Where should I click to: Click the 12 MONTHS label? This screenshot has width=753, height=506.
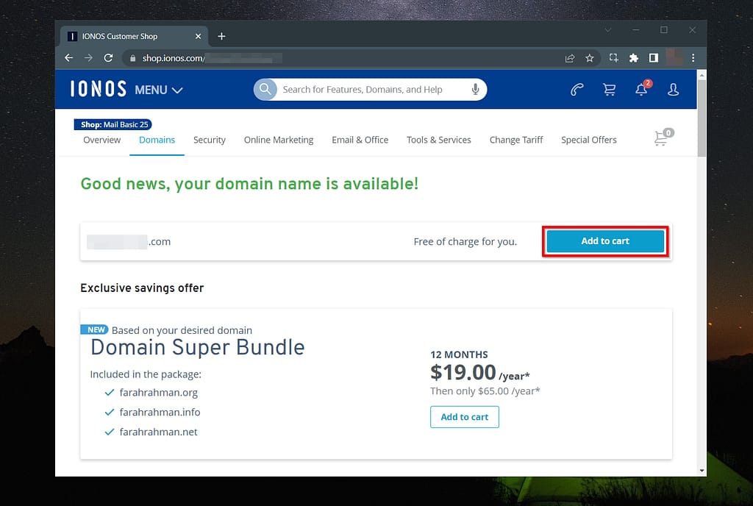(459, 354)
